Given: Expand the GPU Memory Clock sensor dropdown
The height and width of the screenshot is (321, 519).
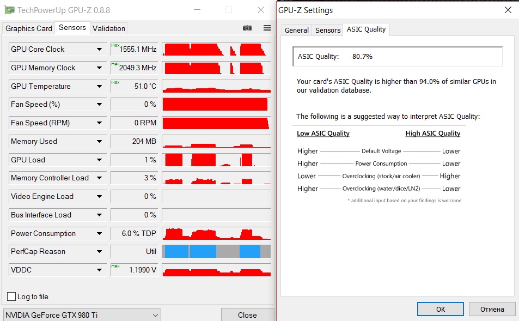Looking at the screenshot, I should tap(99, 68).
